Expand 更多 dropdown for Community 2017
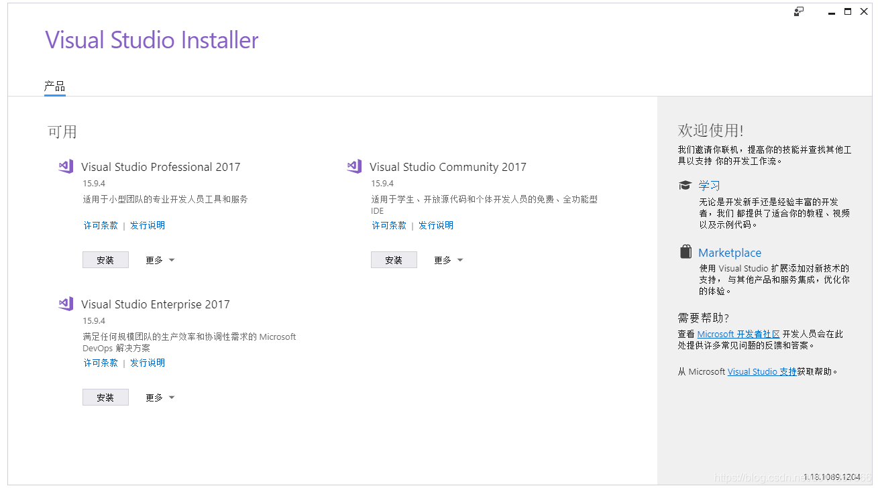 click(449, 260)
